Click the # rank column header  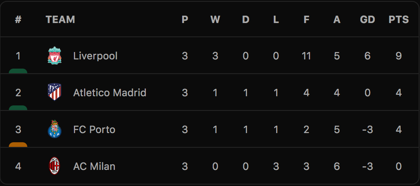coord(18,19)
